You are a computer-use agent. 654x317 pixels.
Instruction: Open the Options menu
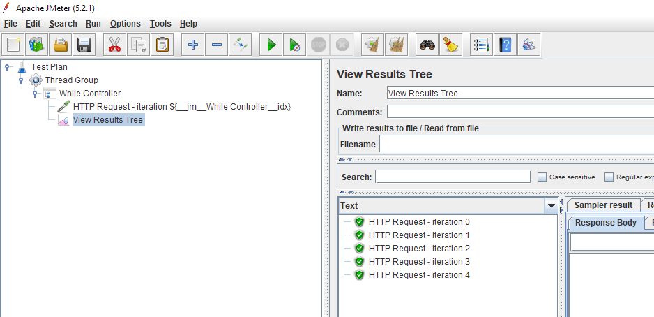click(125, 24)
